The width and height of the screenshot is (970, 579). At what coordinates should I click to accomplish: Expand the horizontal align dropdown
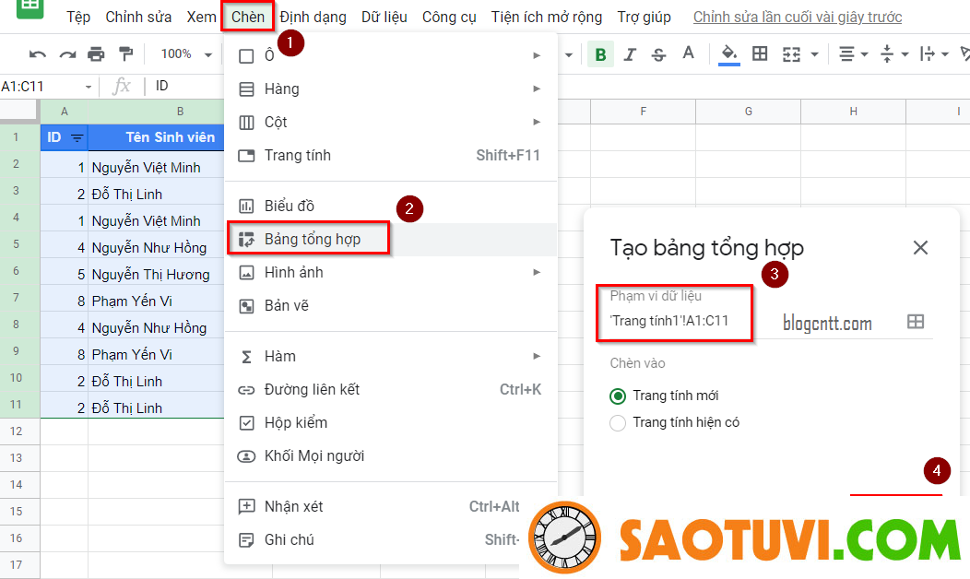854,54
